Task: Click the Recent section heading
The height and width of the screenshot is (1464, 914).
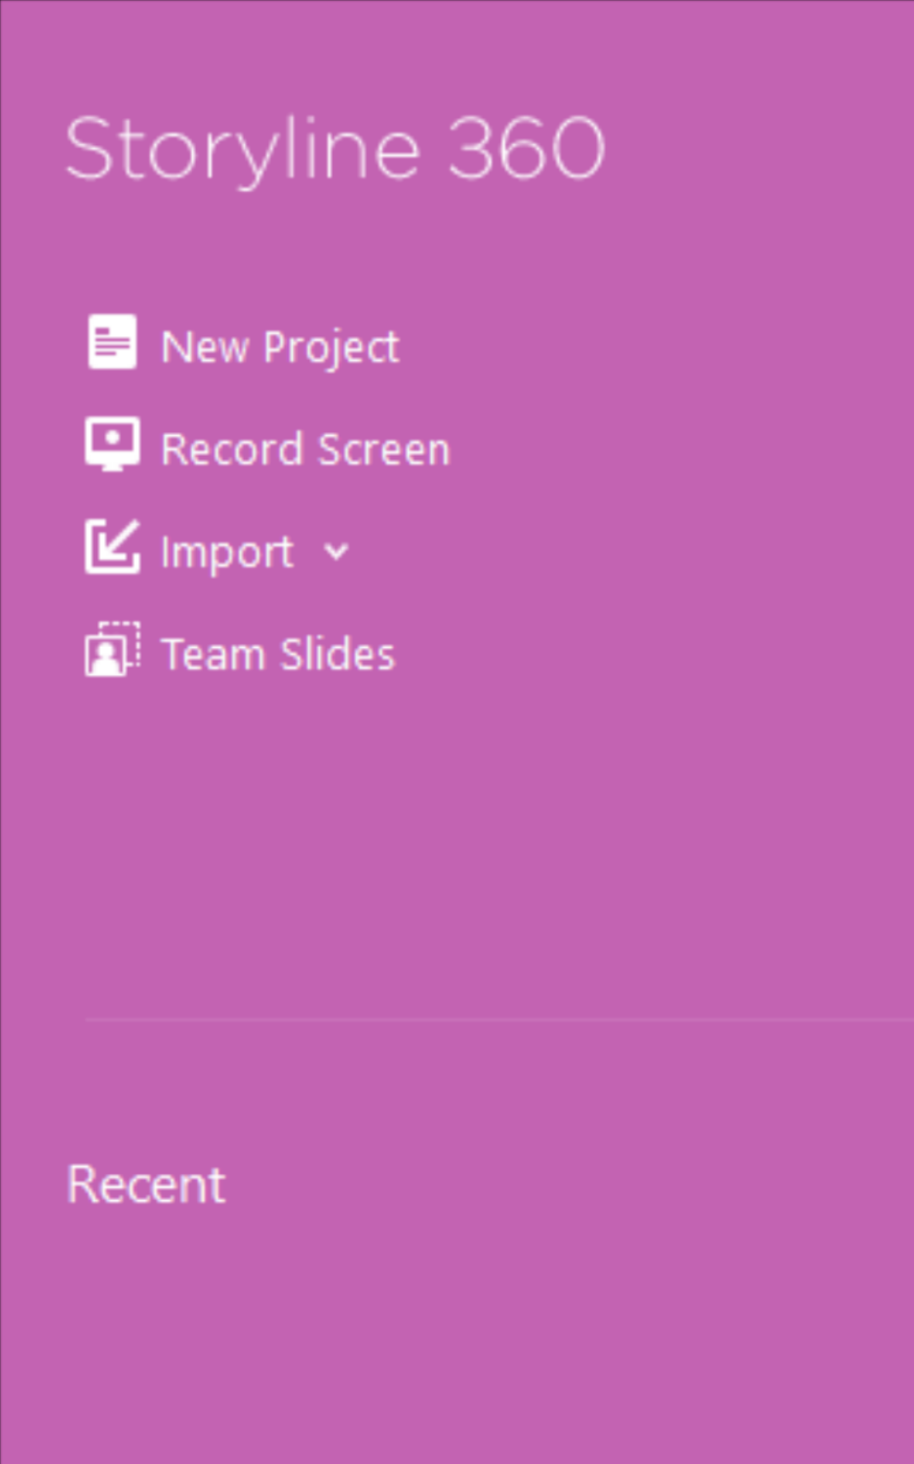Action: [x=146, y=1185]
